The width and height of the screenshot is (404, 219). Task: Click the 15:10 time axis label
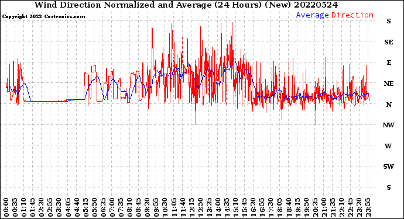click(x=235, y=207)
